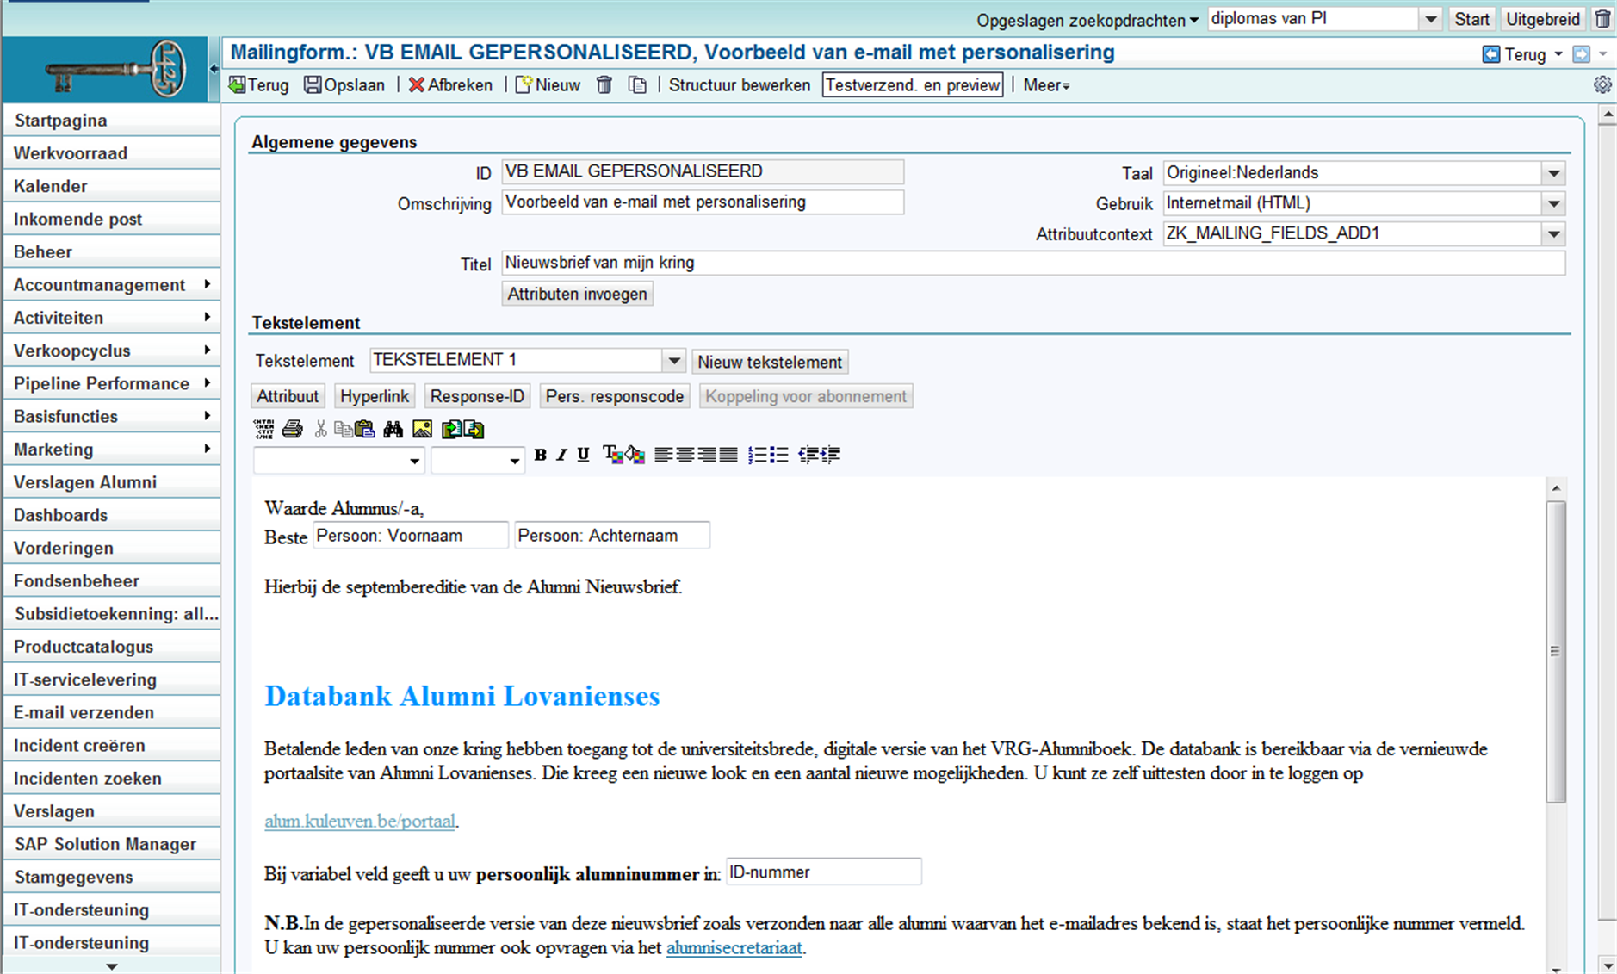Open find with the binoculars icon
1617x974 pixels.
[x=393, y=429]
